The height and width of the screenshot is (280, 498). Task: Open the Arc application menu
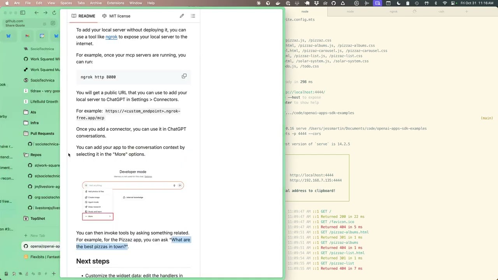pyautogui.click(x=17, y=3)
